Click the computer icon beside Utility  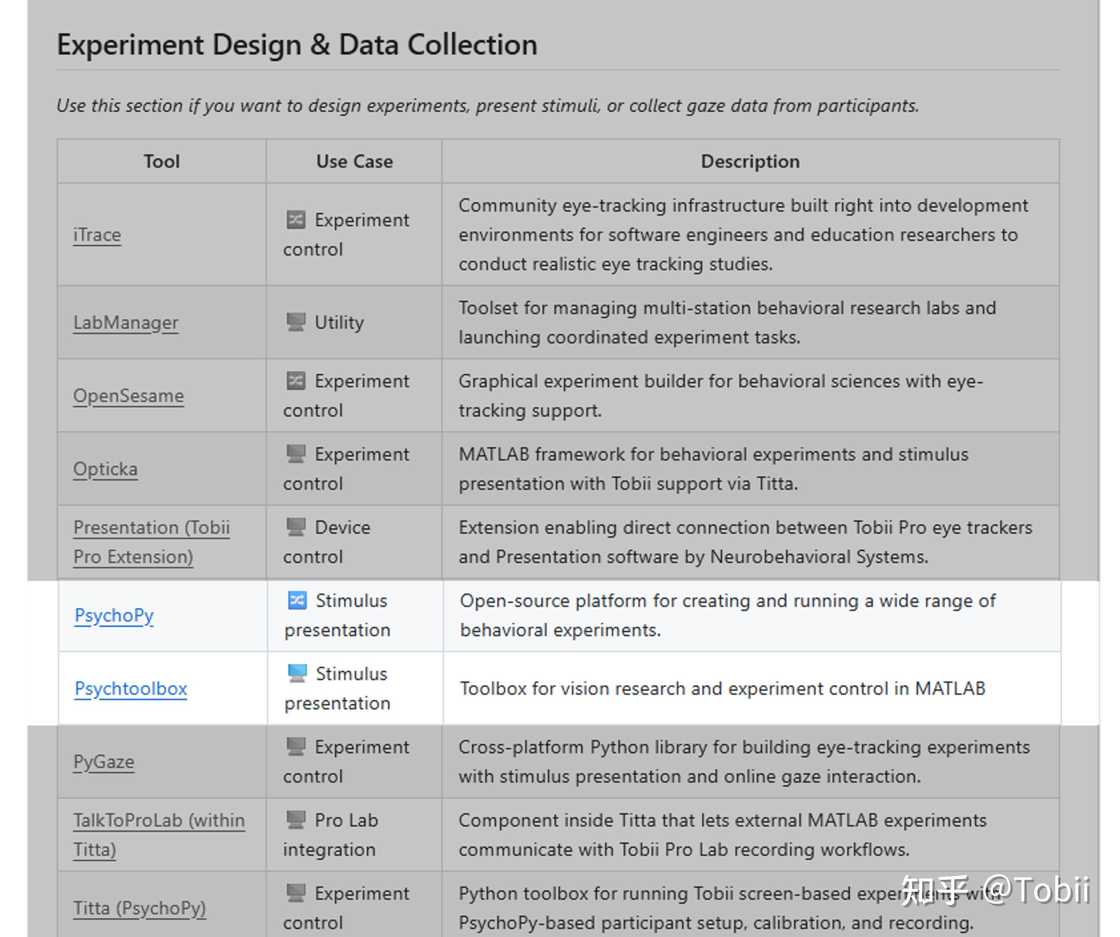pos(296,322)
